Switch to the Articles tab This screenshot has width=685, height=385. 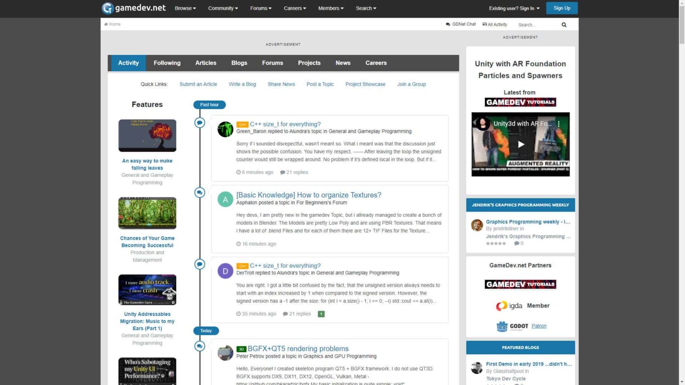point(206,63)
